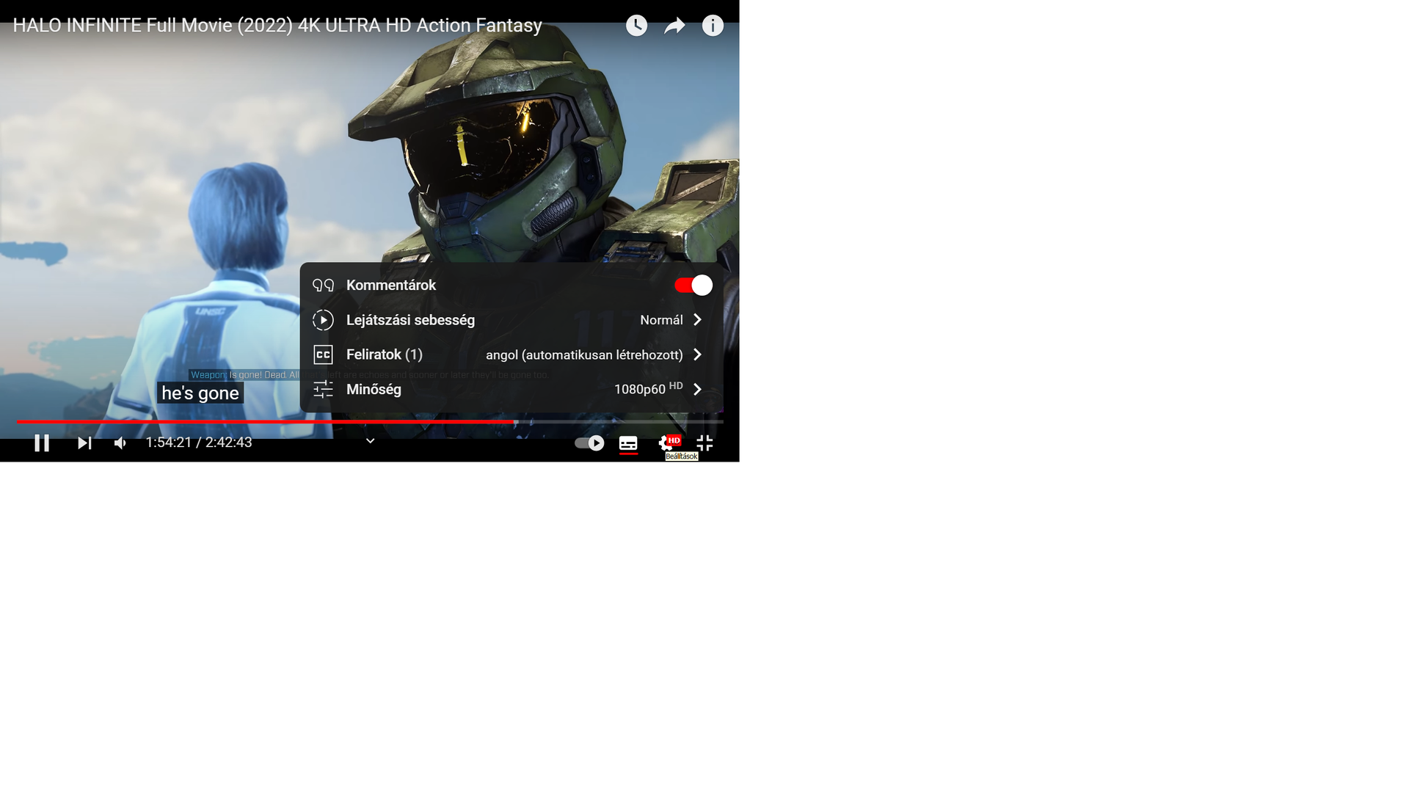This screenshot has height=811, width=1409.
Task: Open the Share arrow icon
Action: tap(674, 26)
